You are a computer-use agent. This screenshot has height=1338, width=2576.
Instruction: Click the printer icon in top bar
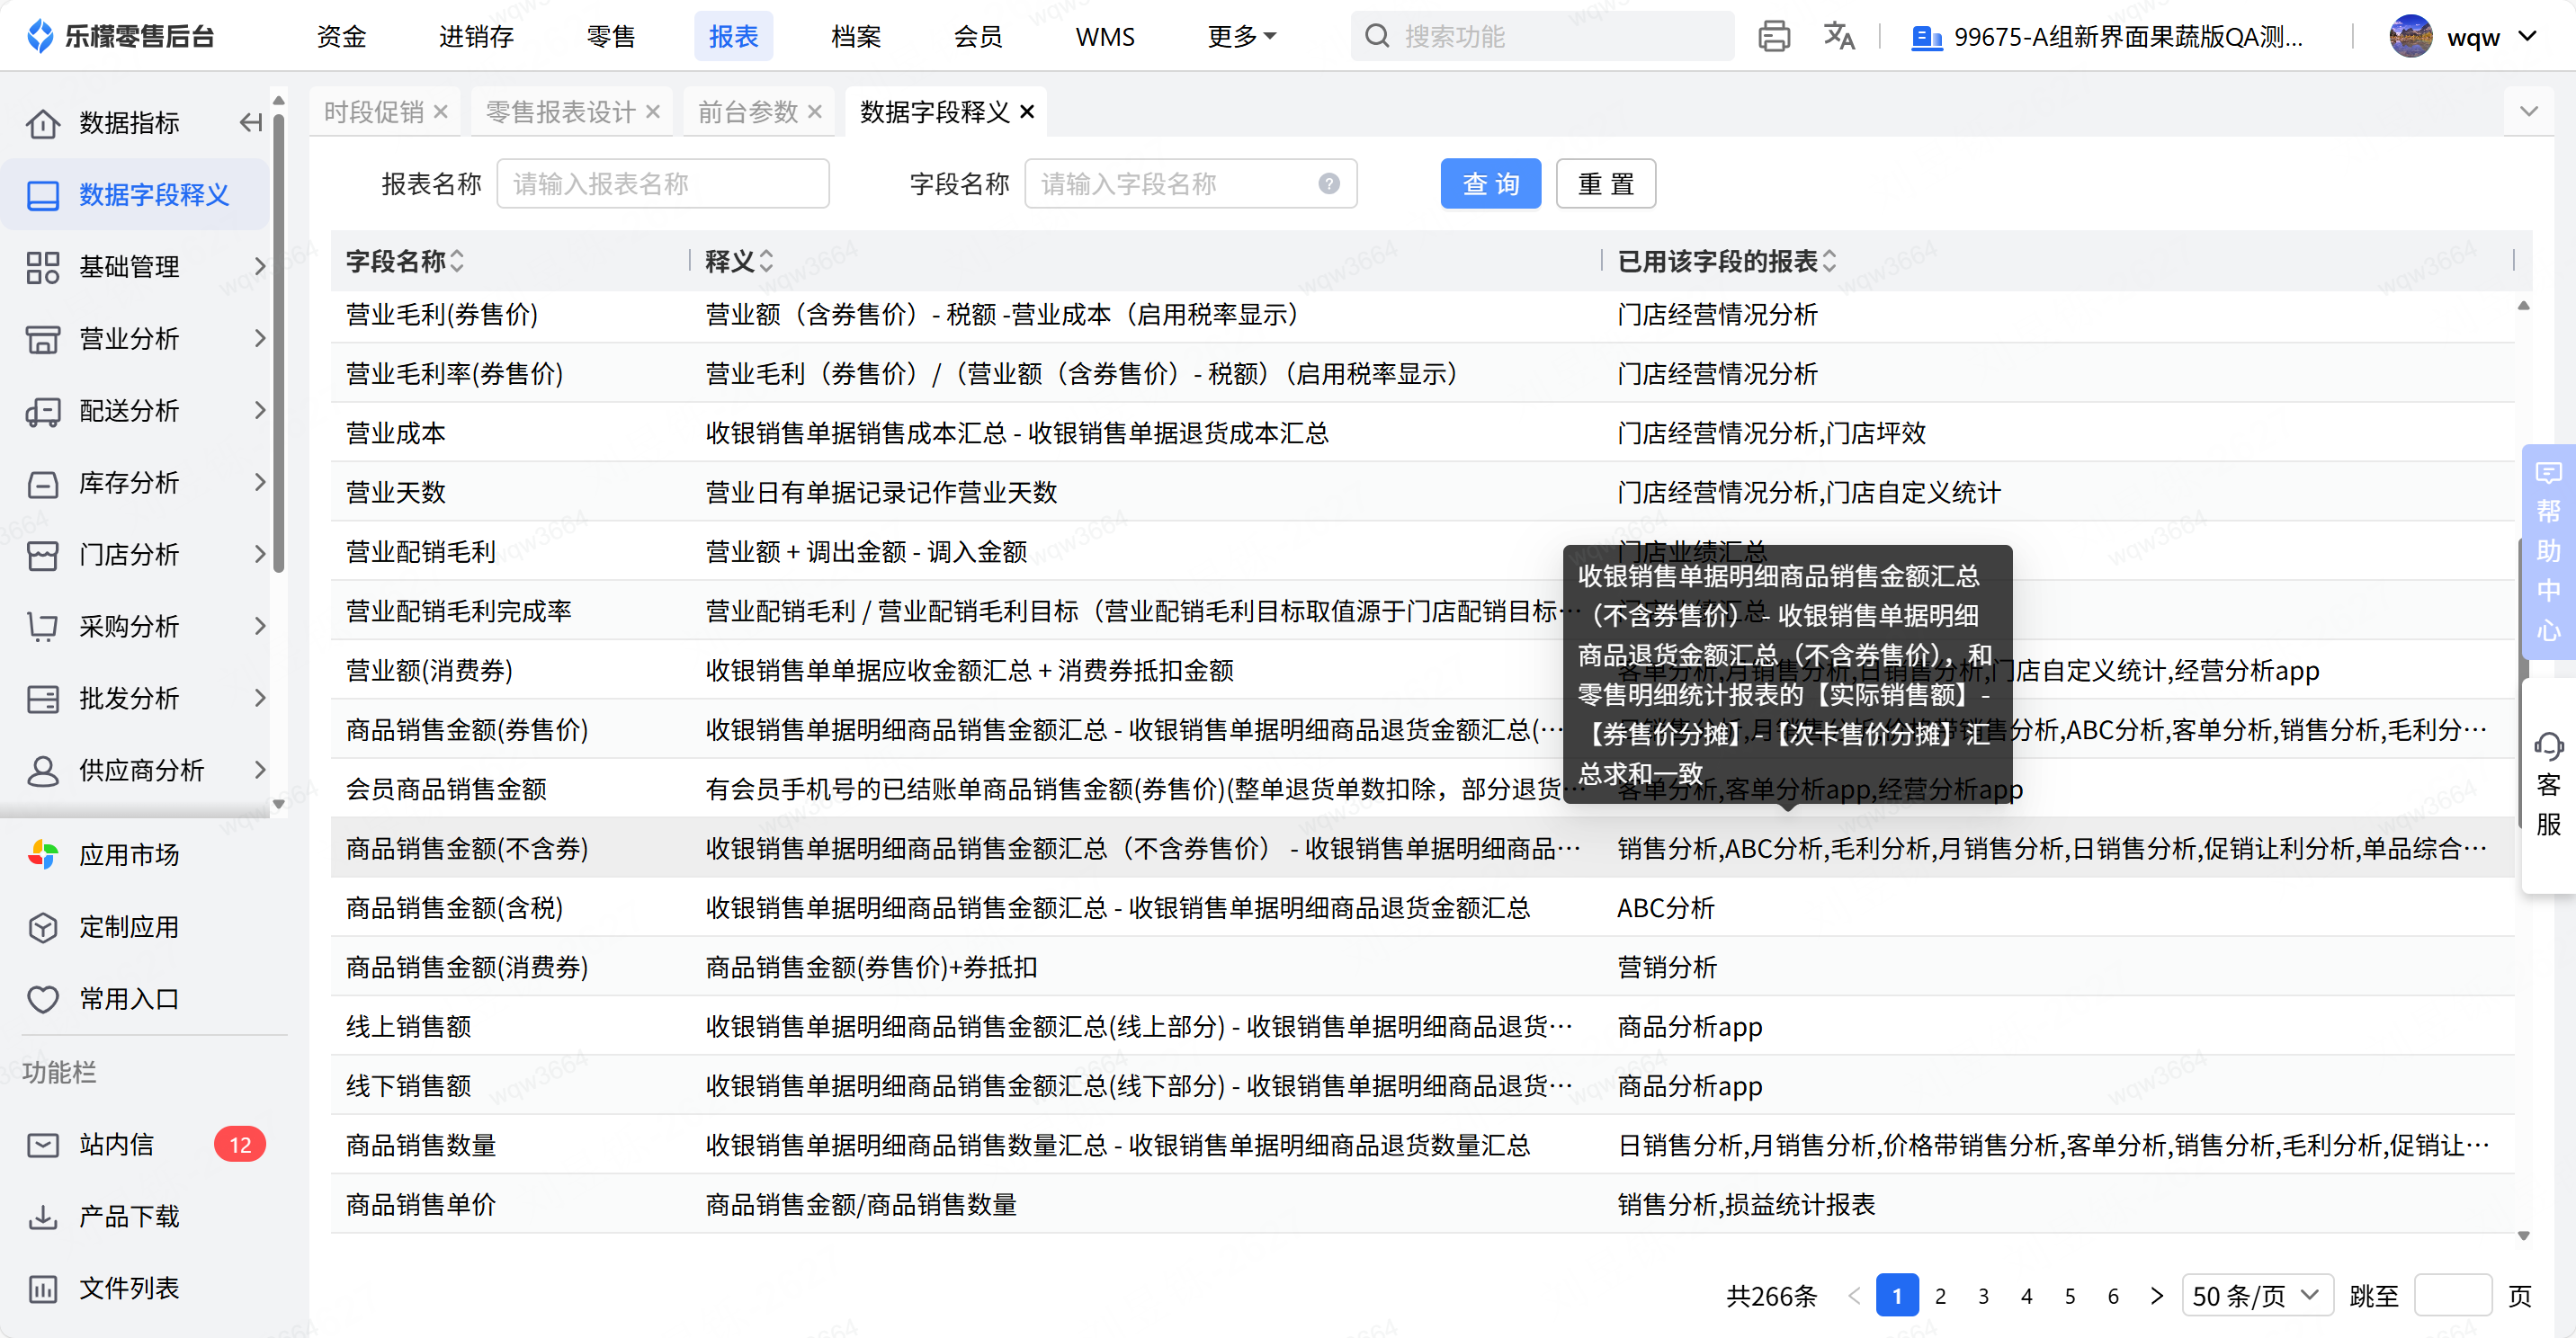(1773, 37)
